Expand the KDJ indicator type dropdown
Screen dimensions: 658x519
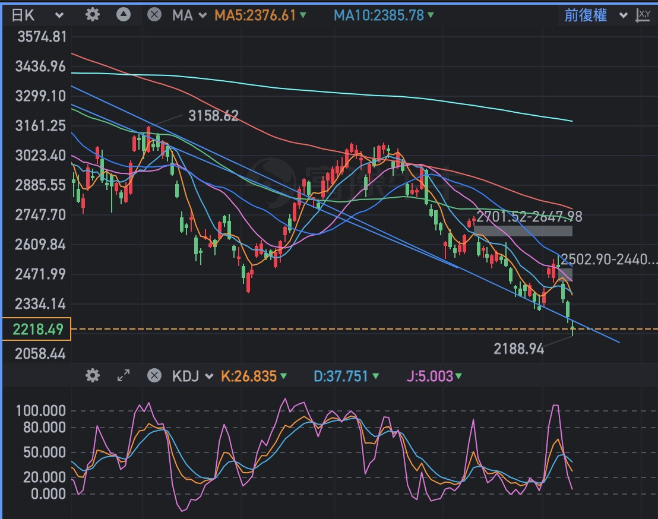(x=192, y=376)
